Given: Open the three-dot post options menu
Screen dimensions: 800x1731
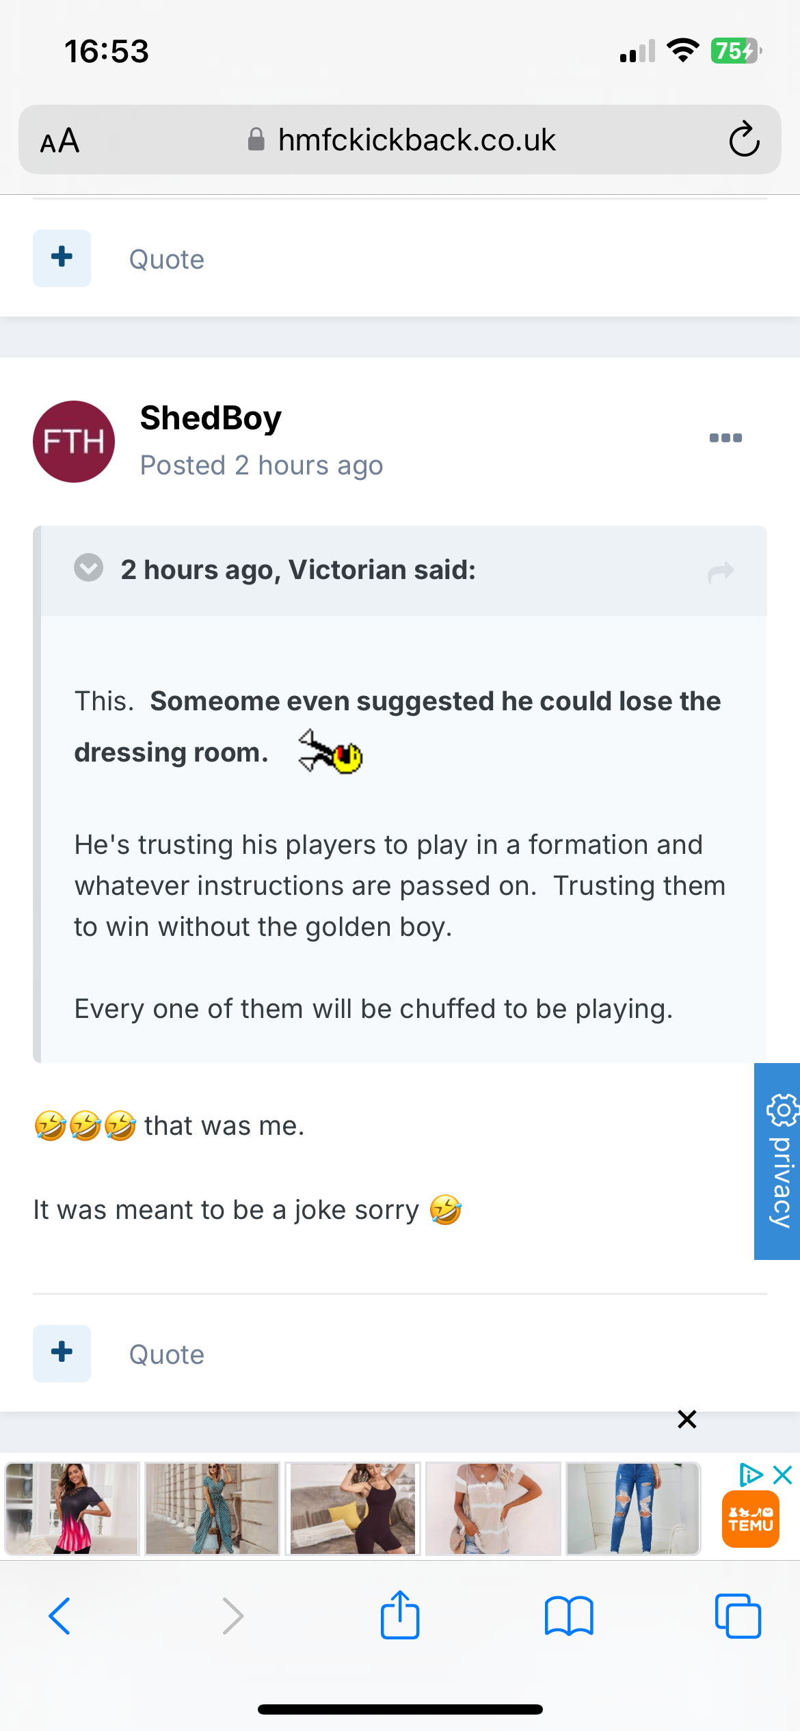Looking at the screenshot, I should [725, 438].
